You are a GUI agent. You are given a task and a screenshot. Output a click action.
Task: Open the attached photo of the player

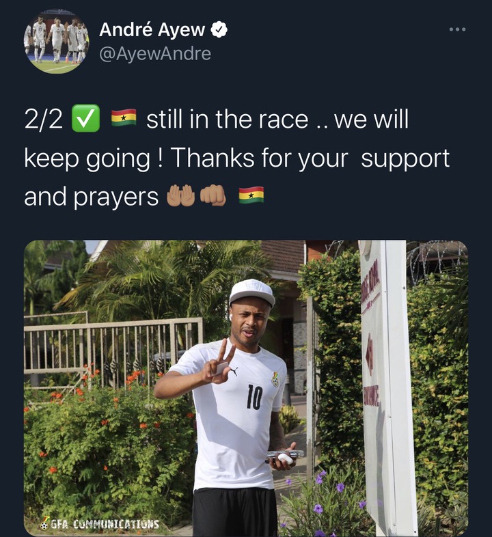[245, 388]
